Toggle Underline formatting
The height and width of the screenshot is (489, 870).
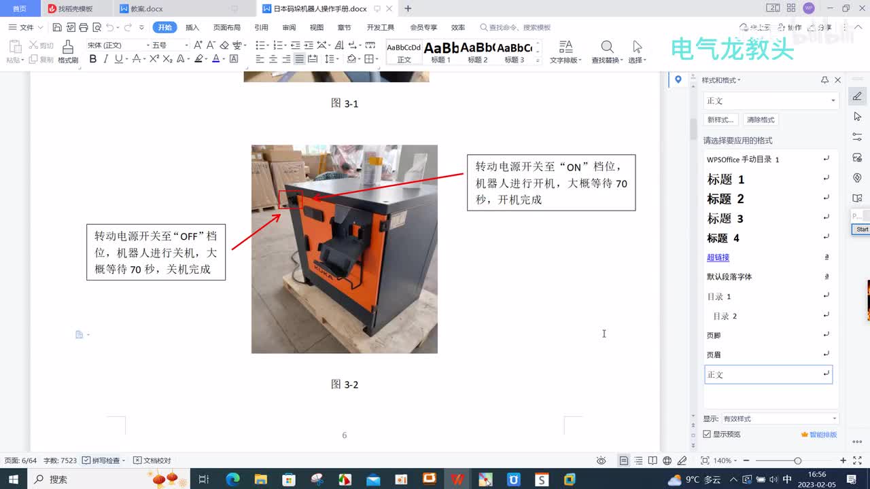[118, 59]
